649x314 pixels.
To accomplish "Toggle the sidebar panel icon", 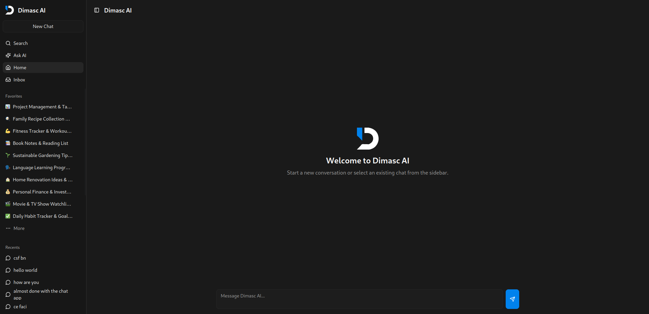I will pyautogui.click(x=97, y=10).
